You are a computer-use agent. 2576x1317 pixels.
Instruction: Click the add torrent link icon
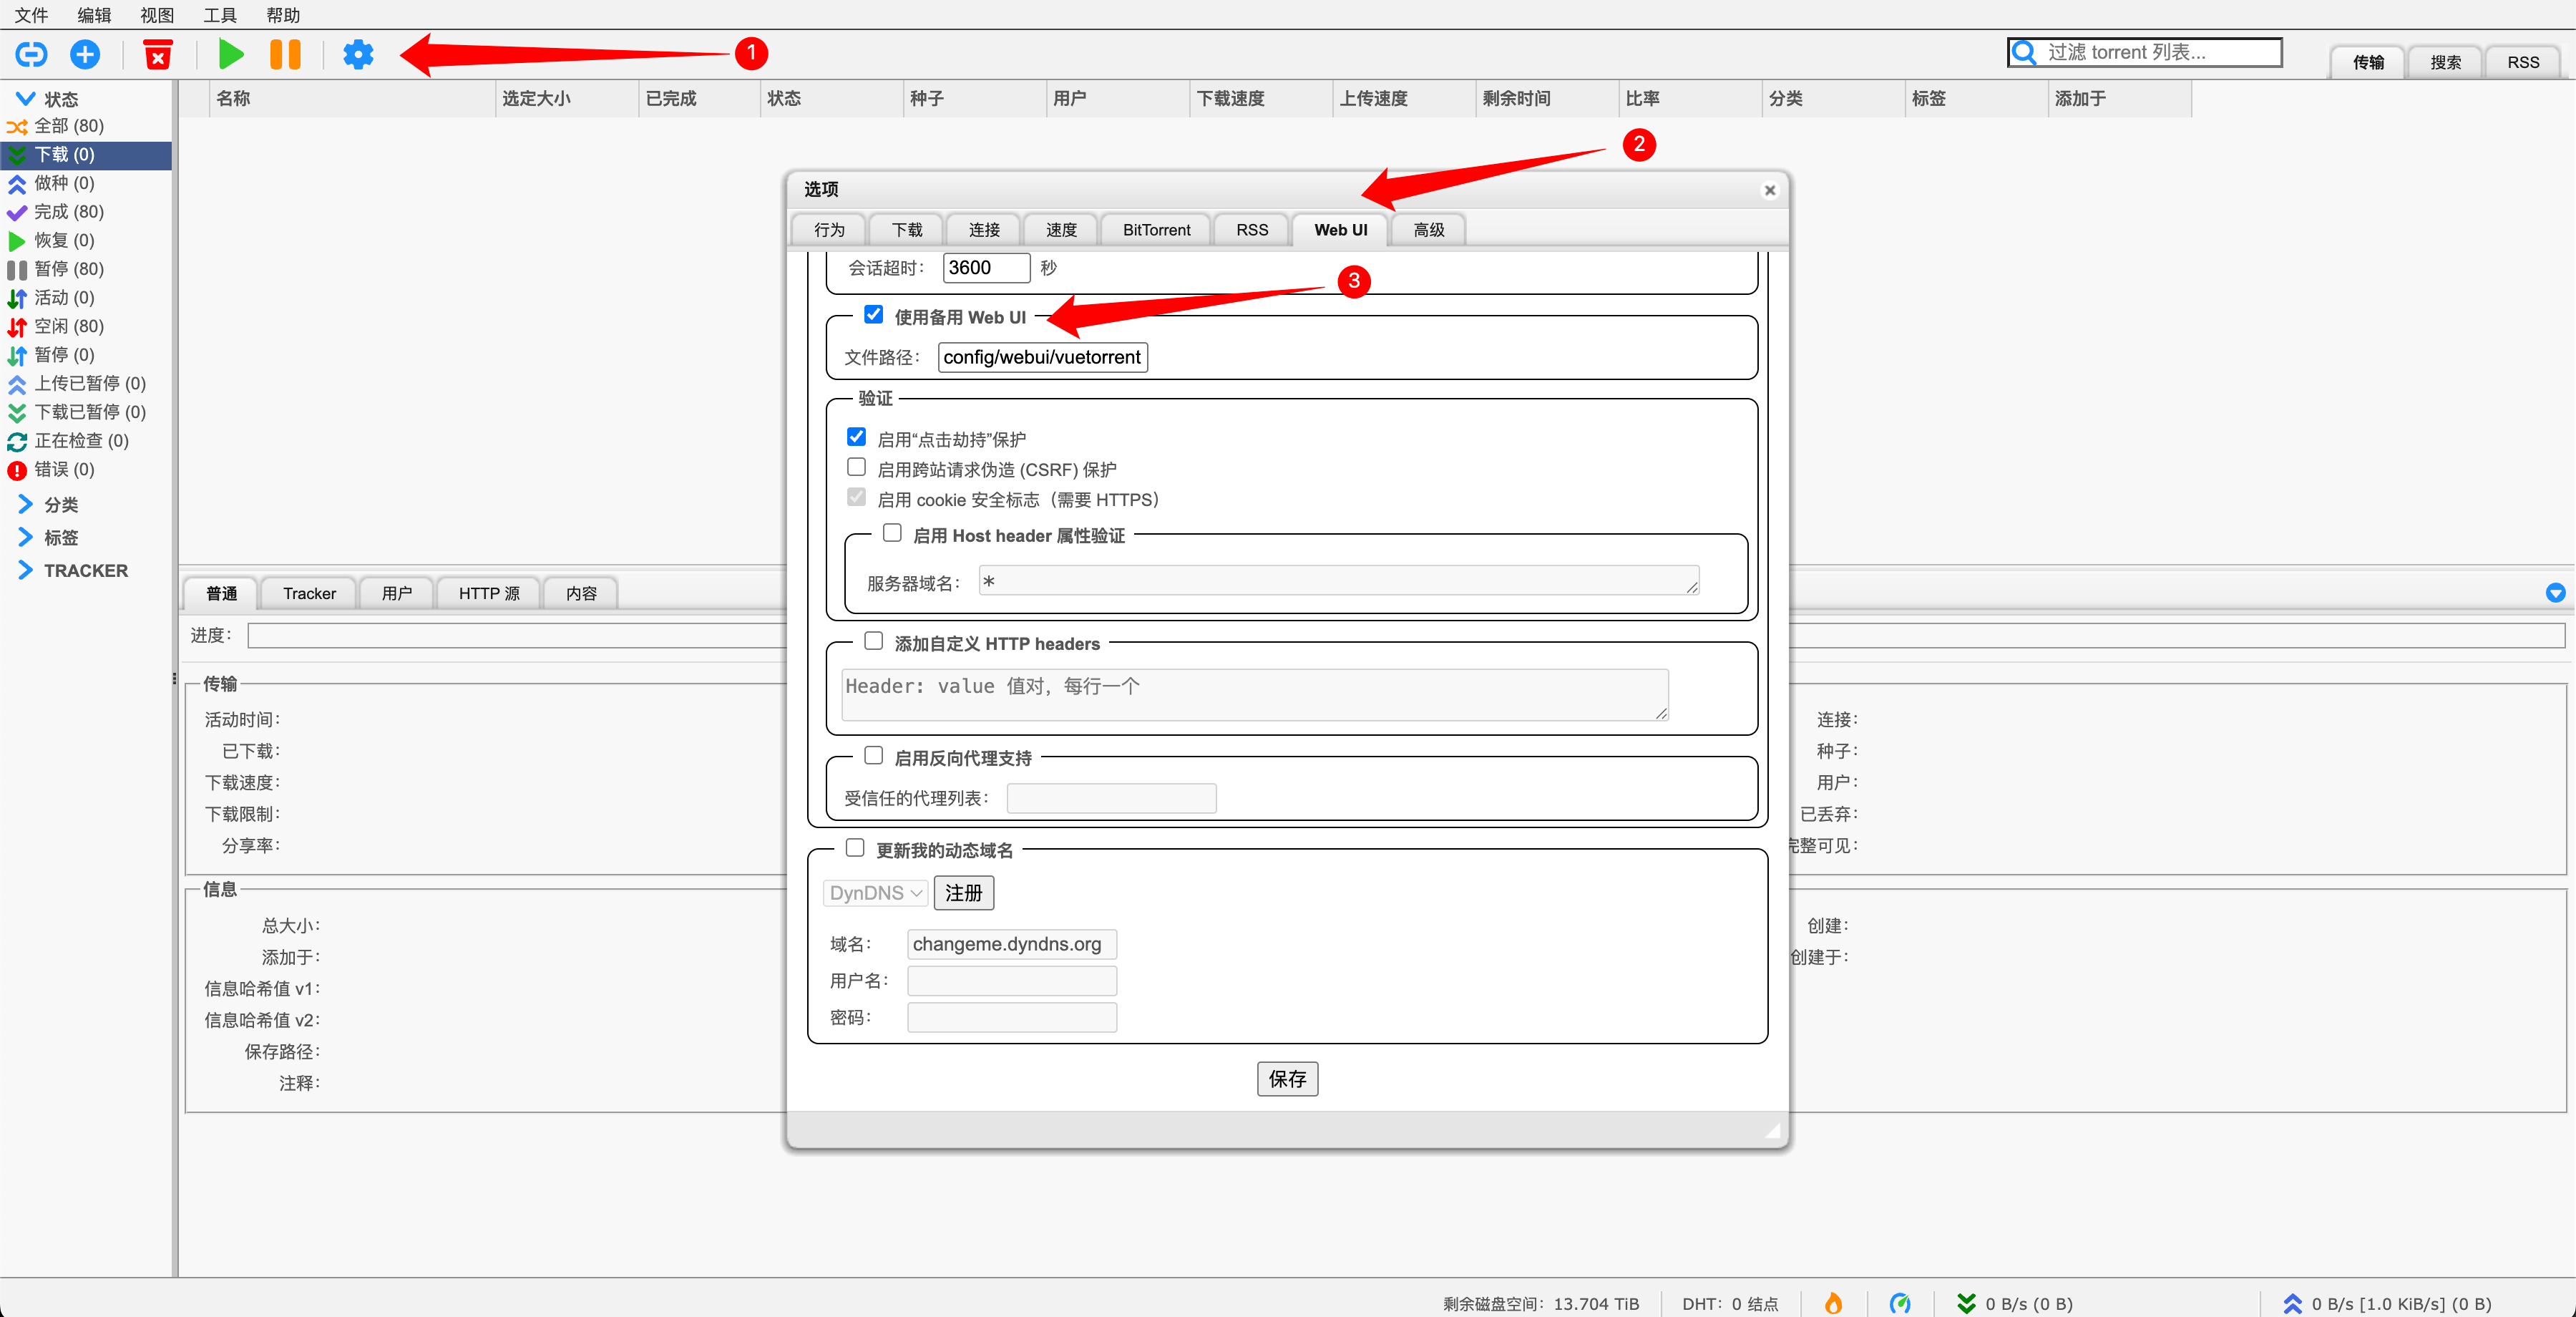coord(31,54)
